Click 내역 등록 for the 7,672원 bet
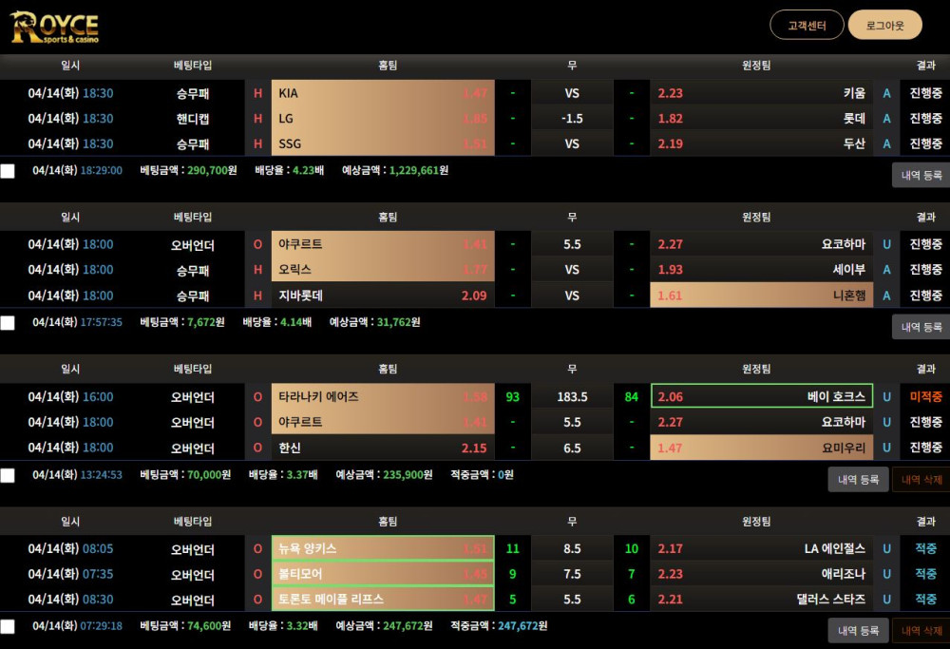 coord(921,327)
